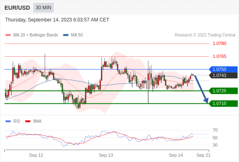The image size is (239, 162).
Task: Select the black 1.0743 current price tag
Action: coord(223,75)
